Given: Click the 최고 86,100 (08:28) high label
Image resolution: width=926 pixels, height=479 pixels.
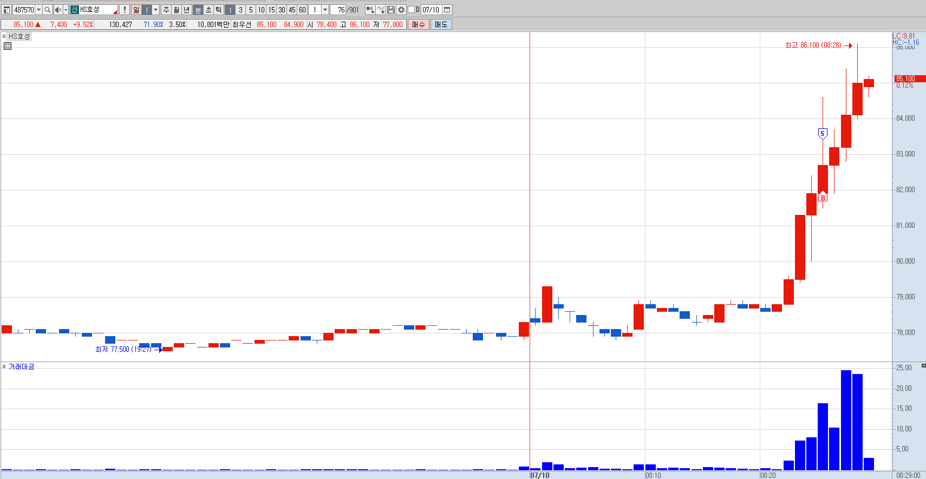Looking at the screenshot, I should coord(813,45).
